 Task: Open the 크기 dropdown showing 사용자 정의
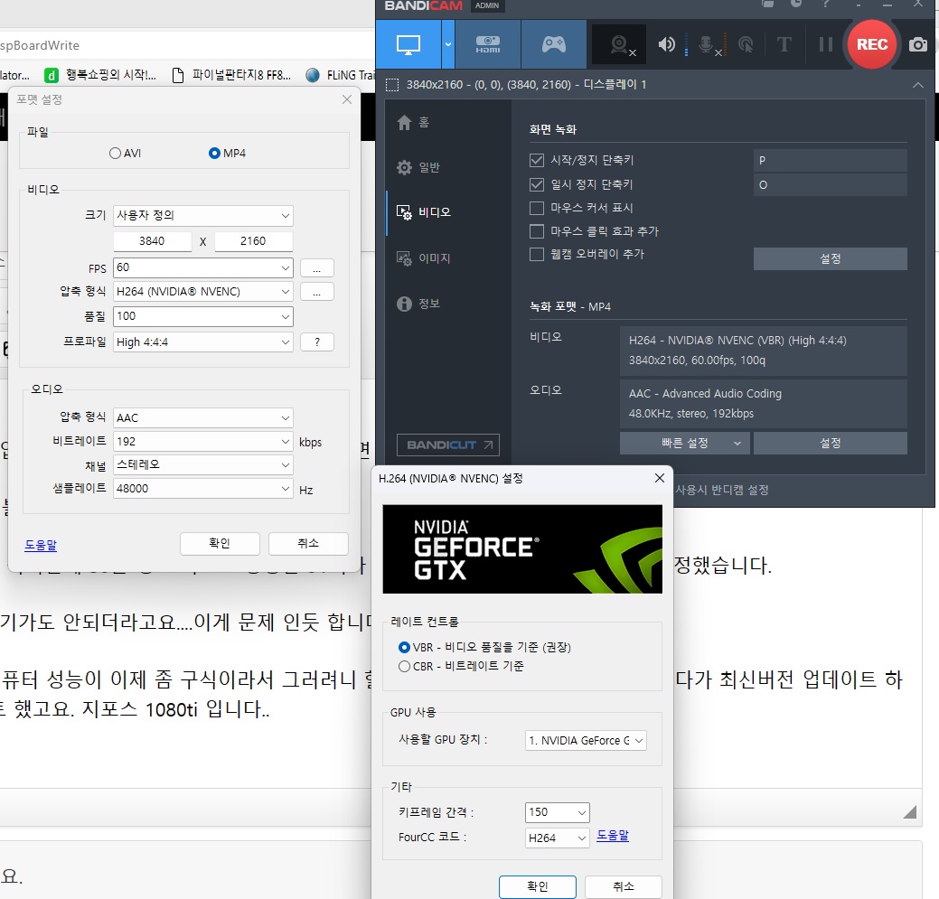click(x=203, y=215)
